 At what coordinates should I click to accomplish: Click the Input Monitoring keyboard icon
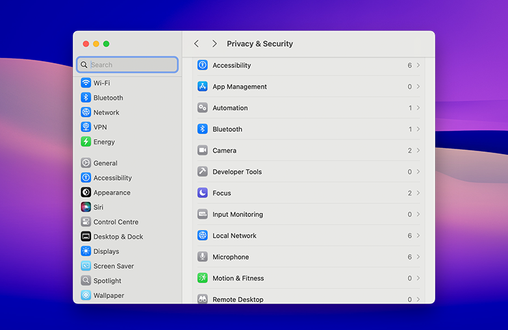[203, 214]
